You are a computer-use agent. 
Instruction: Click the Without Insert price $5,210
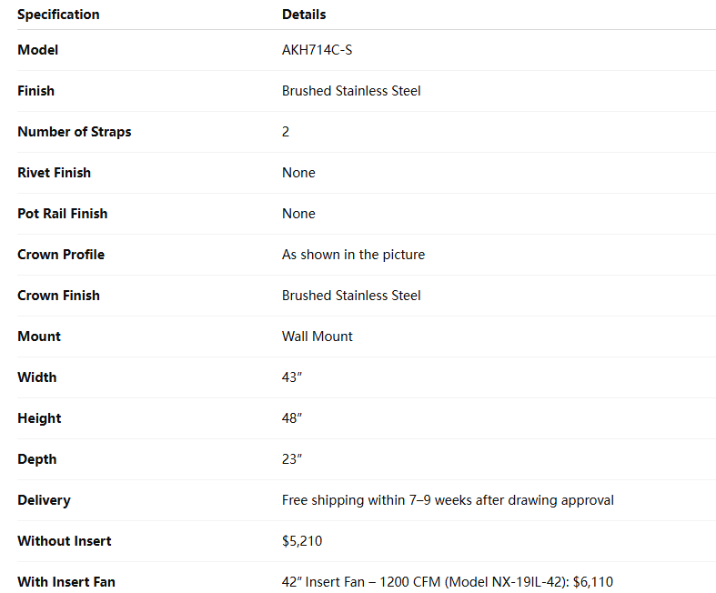pos(302,541)
